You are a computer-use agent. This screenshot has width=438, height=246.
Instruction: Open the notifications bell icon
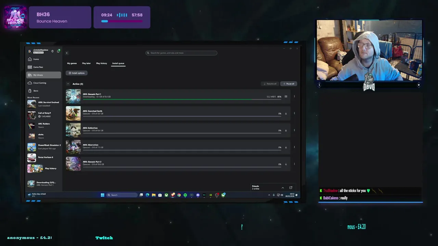pyautogui.click(x=59, y=51)
